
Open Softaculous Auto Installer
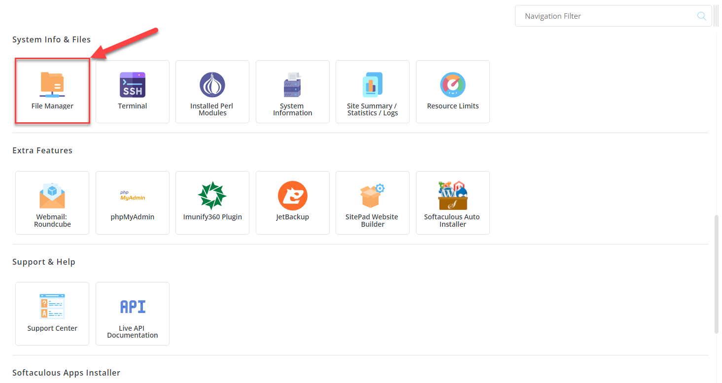click(x=452, y=203)
